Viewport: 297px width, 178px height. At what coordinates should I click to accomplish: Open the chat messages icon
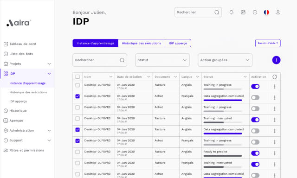[x=255, y=13]
